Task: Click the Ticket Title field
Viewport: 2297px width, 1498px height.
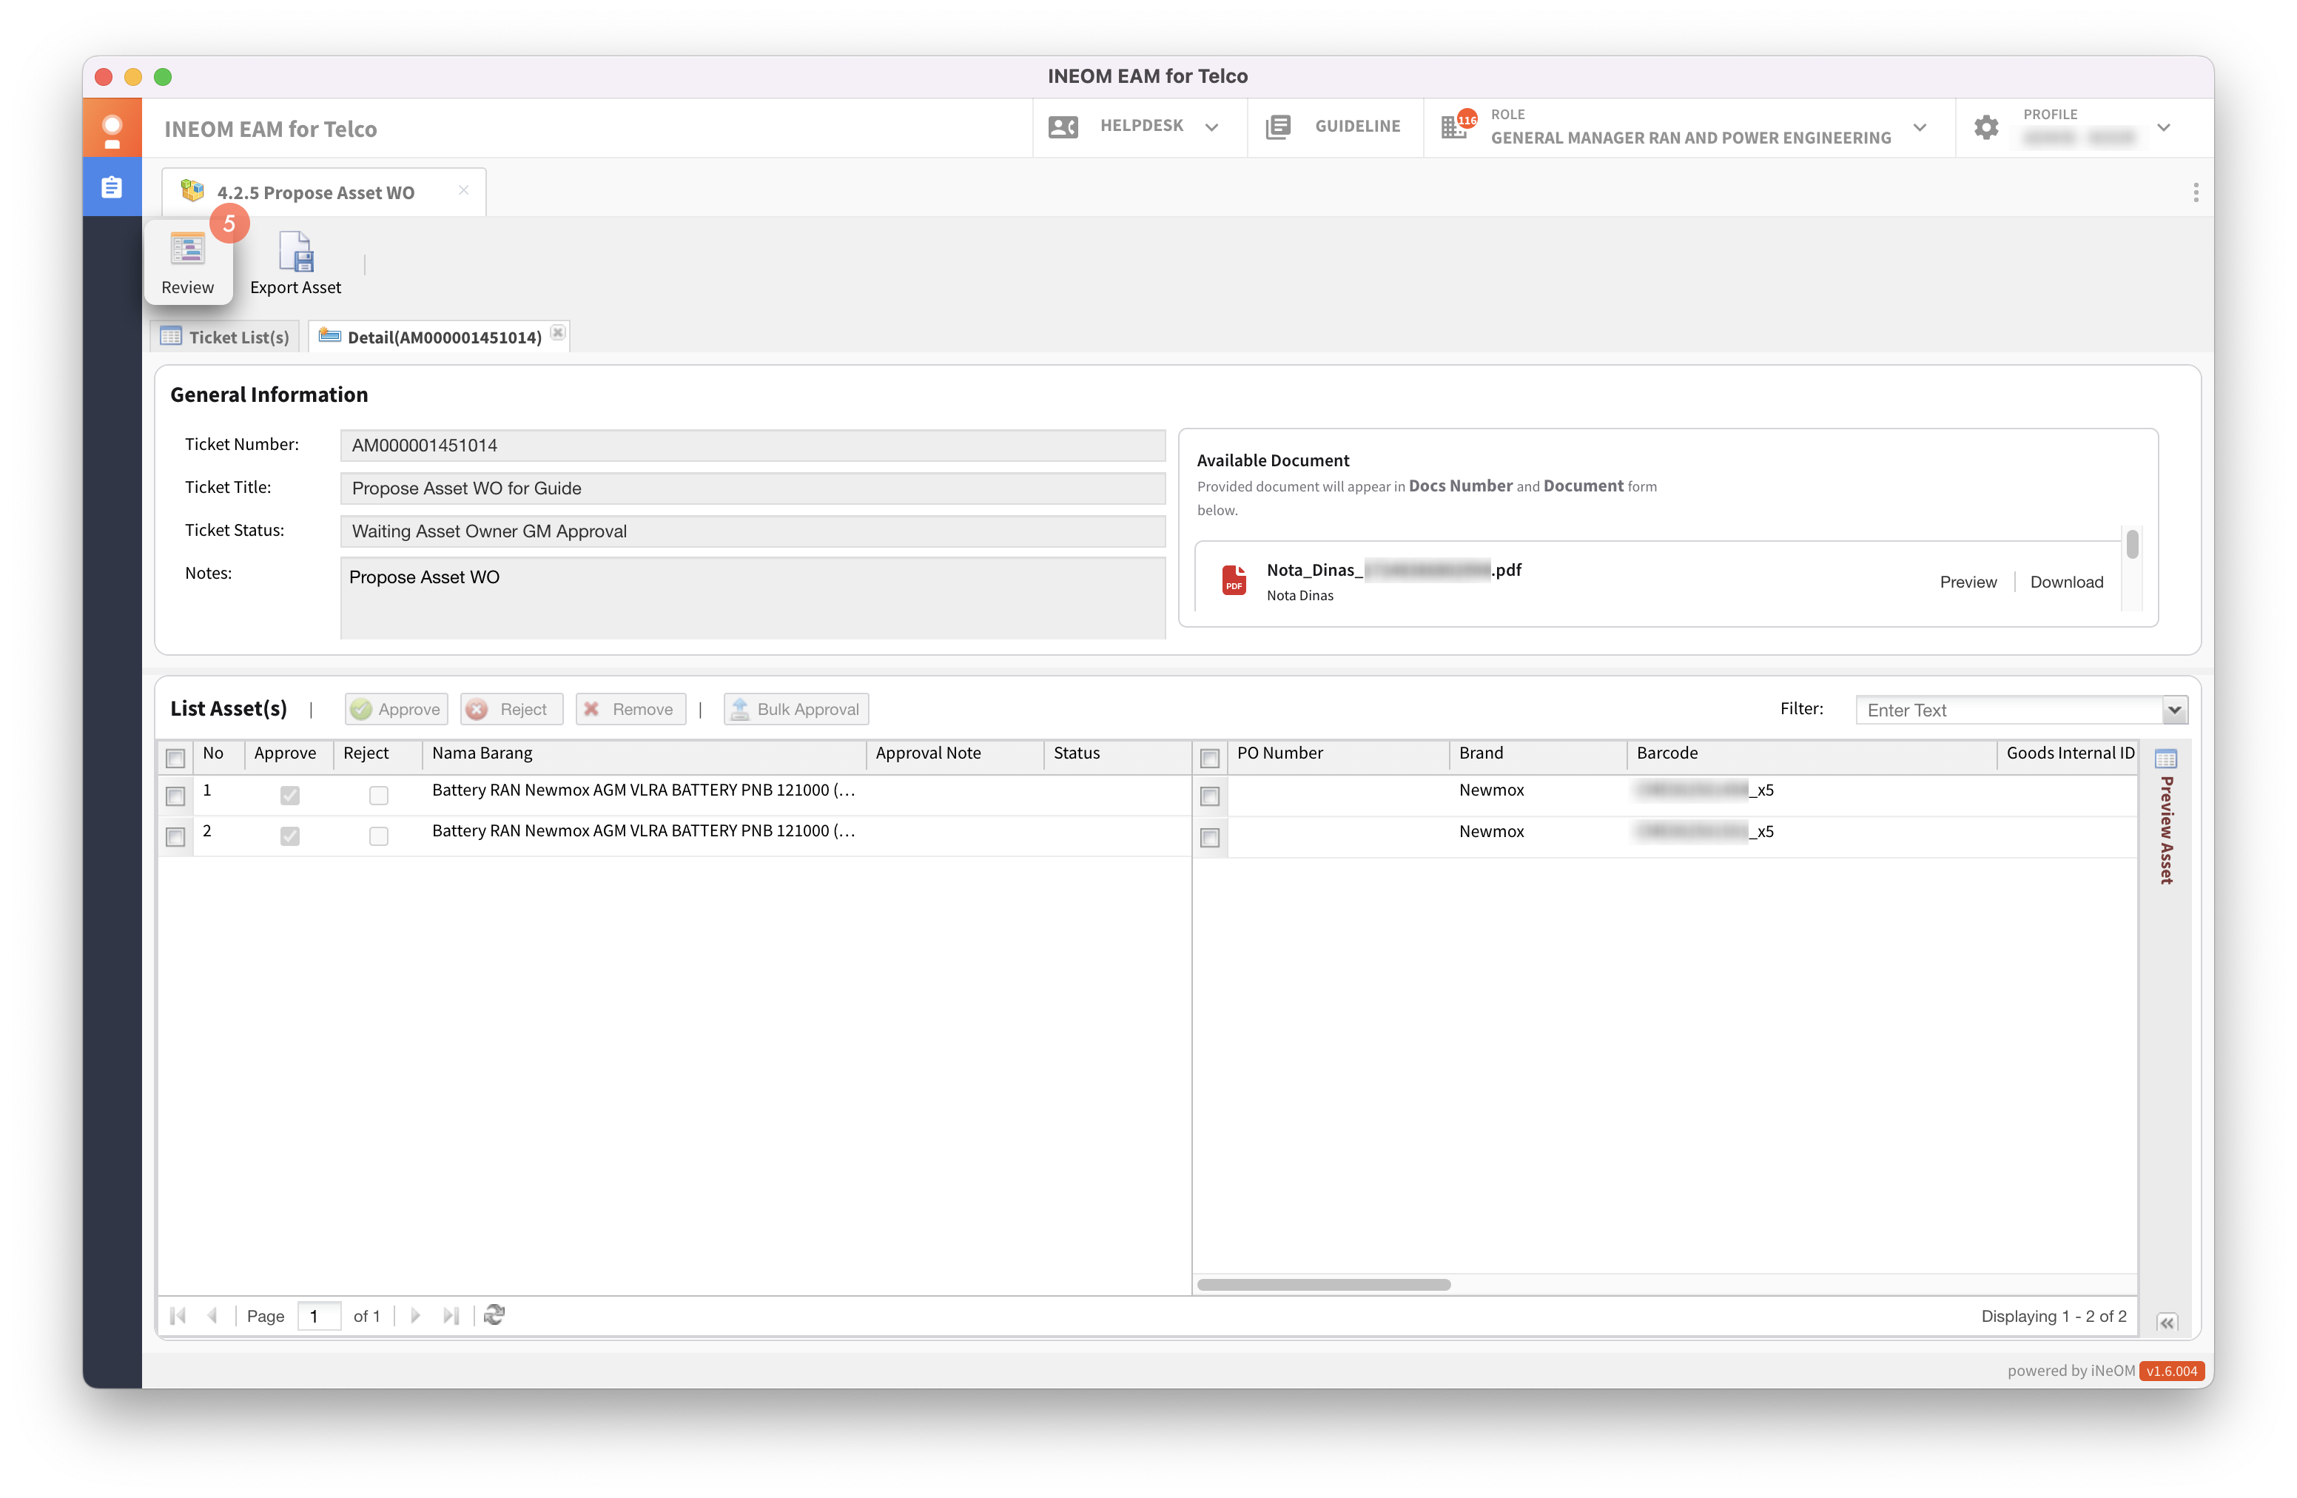Action: pos(753,488)
